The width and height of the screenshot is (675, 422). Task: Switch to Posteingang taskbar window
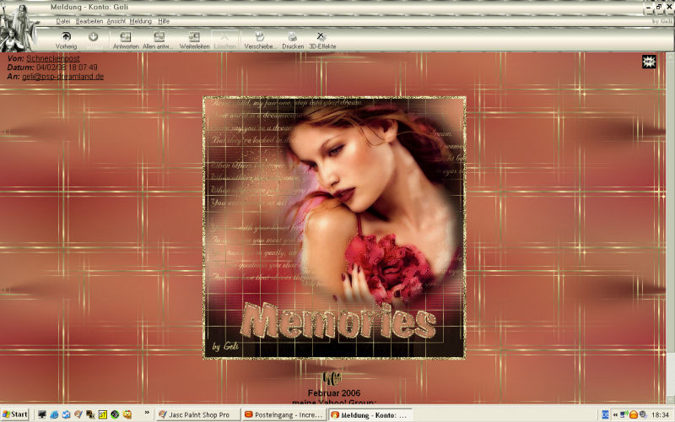(x=283, y=414)
